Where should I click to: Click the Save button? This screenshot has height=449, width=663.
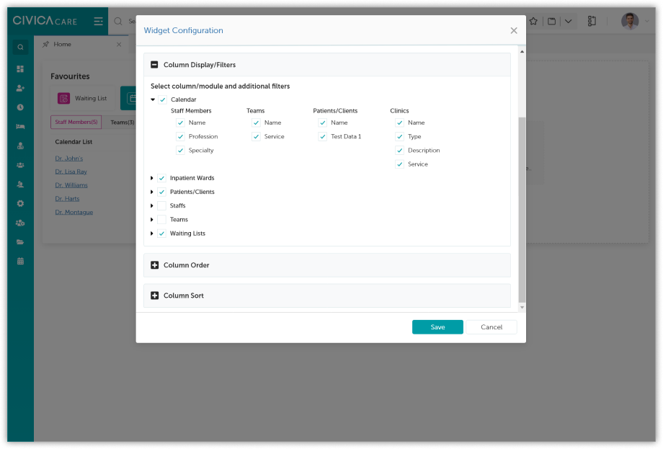[437, 327]
